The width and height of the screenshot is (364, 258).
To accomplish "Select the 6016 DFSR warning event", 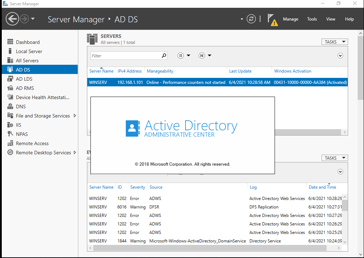I will pos(215,207).
